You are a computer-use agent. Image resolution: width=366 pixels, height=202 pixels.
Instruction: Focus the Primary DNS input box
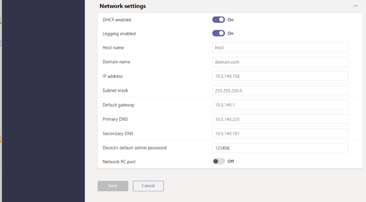pyautogui.click(x=280, y=119)
